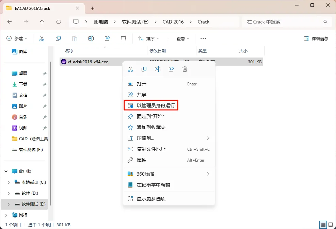Expand the 软件测试 (E:) node under 此电脑
The width and height of the screenshot is (336, 229).
tap(9, 204)
